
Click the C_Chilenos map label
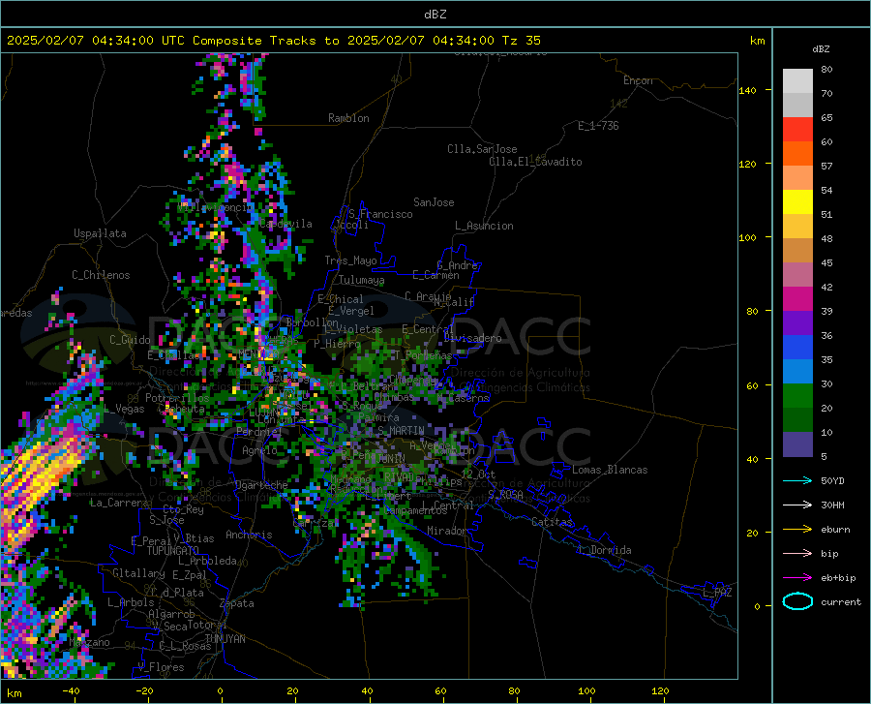tap(101, 275)
